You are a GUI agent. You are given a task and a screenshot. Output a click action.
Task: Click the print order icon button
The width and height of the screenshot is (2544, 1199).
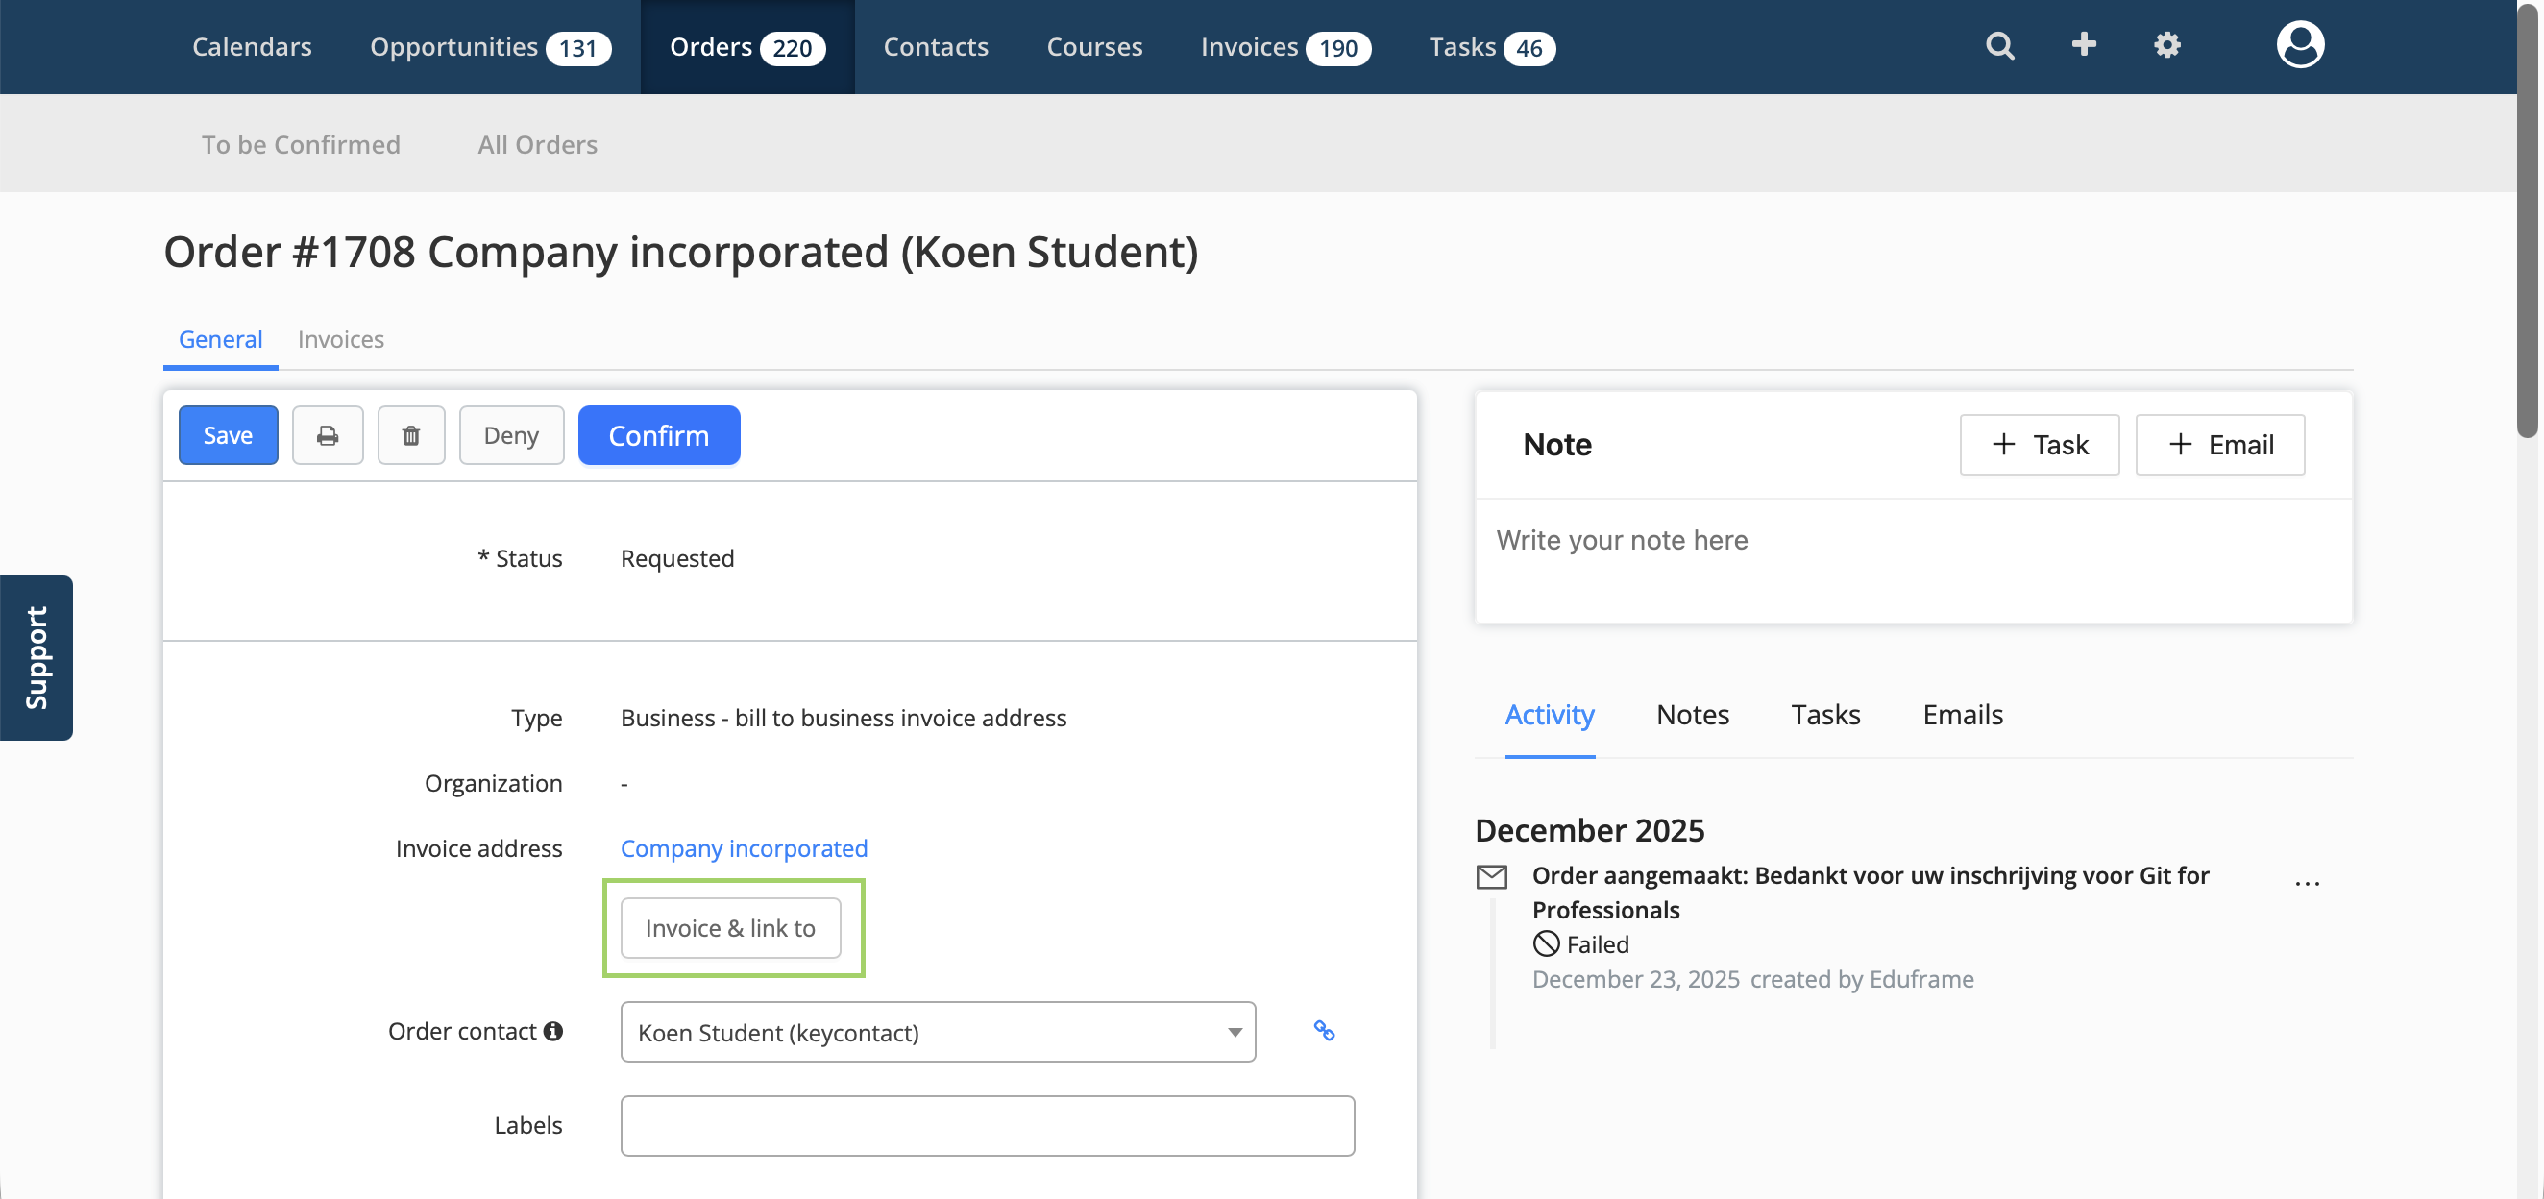[x=327, y=435]
